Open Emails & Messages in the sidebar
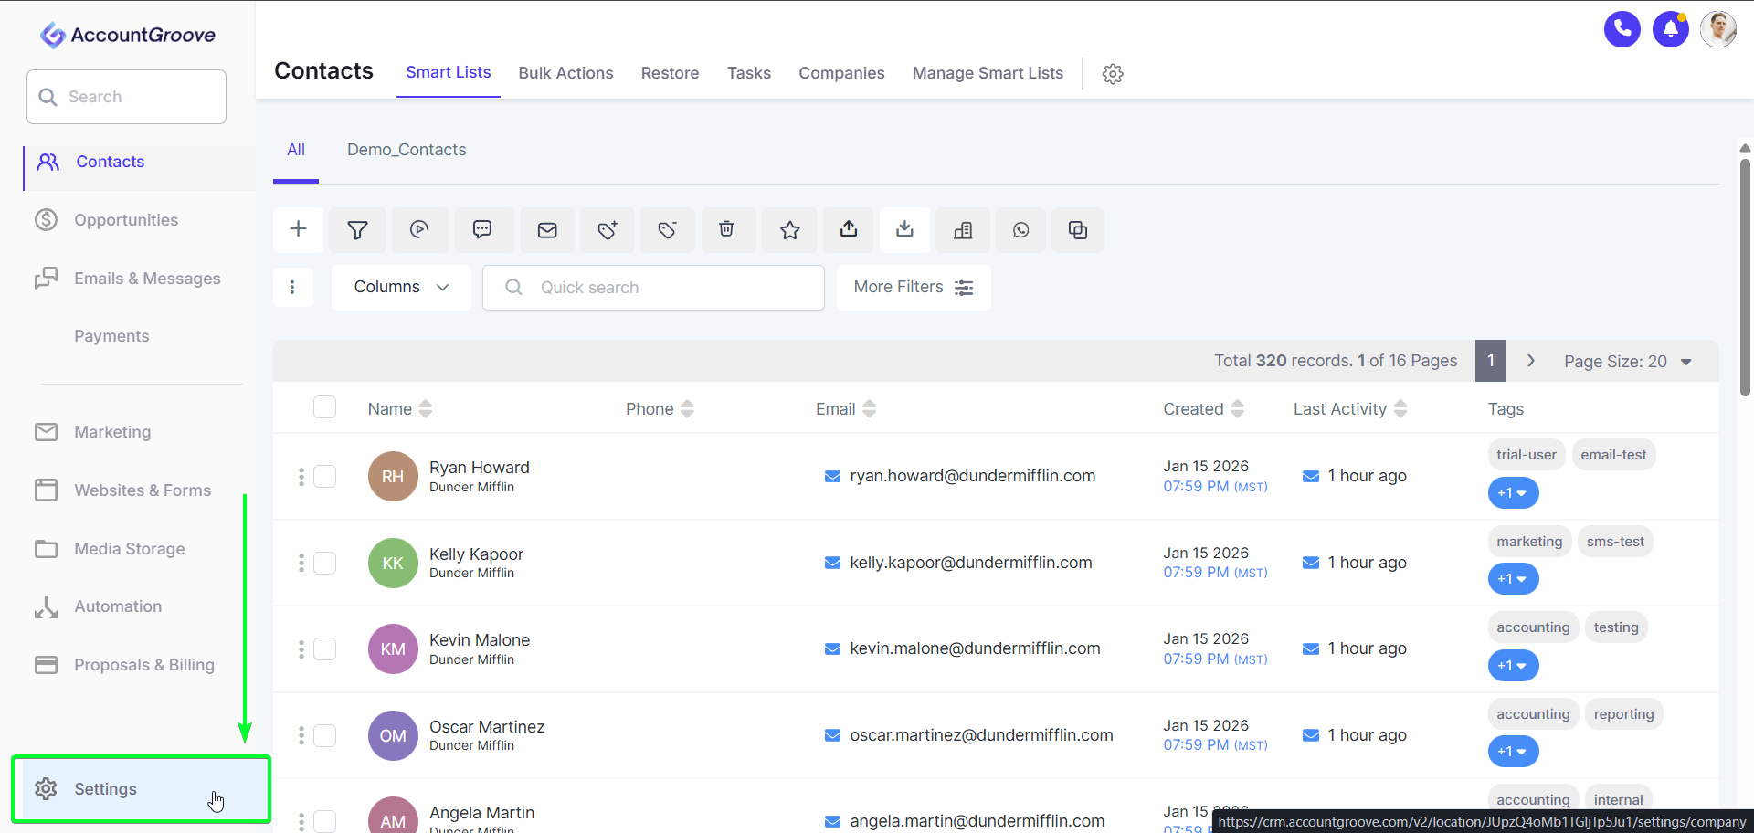The width and height of the screenshot is (1754, 833). tap(147, 279)
